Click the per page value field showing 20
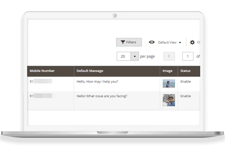The height and width of the screenshot is (149, 225). [x=123, y=56]
